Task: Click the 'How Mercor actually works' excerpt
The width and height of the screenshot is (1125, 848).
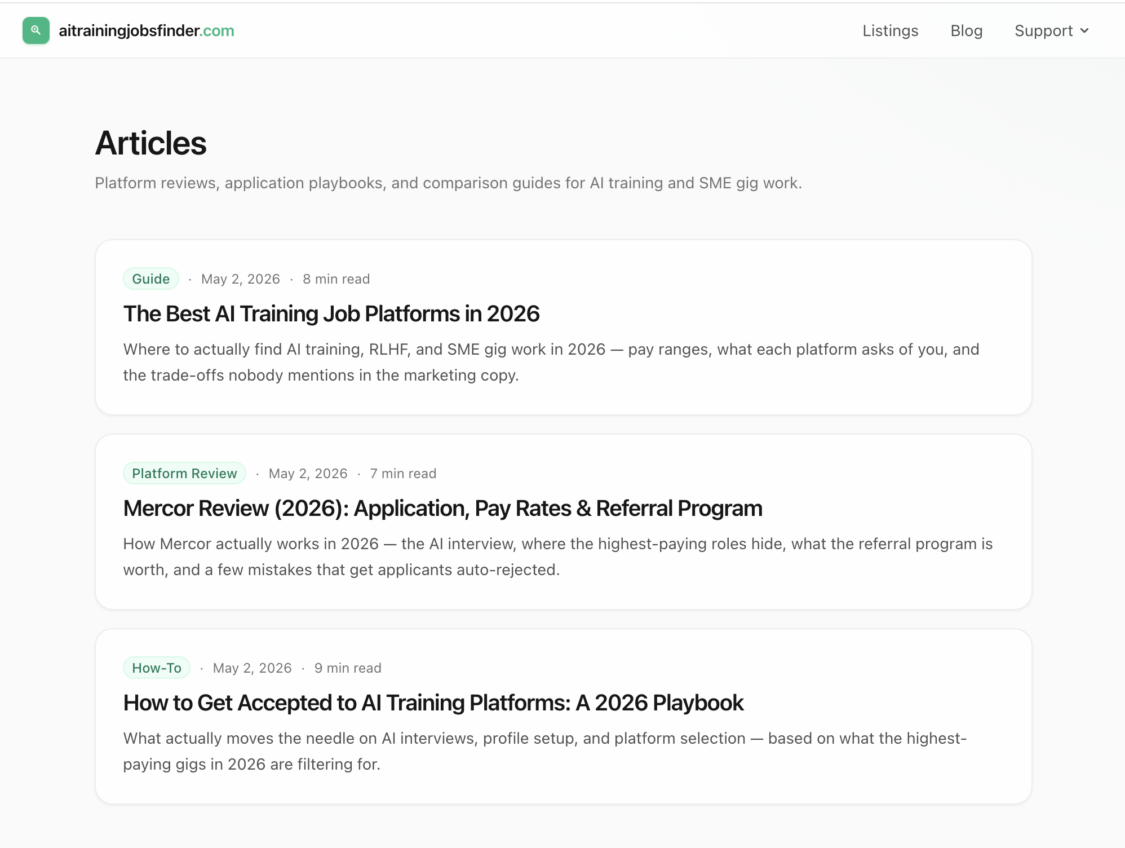Action: [x=558, y=556]
